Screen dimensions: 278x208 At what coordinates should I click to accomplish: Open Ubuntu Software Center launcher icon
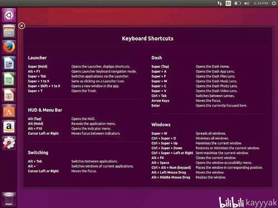tap(9, 111)
